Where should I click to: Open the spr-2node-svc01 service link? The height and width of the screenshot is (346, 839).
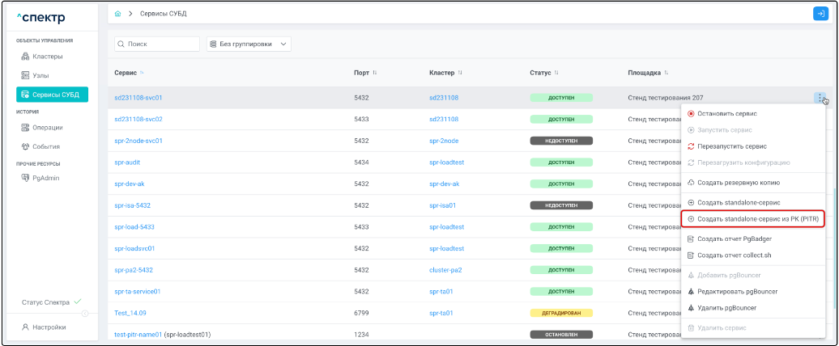(138, 141)
